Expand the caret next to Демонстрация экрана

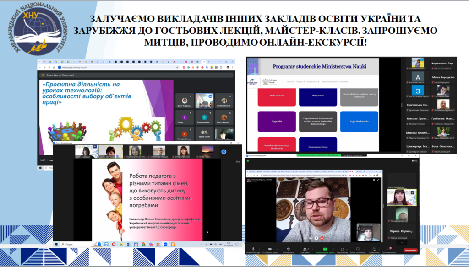click(333, 248)
